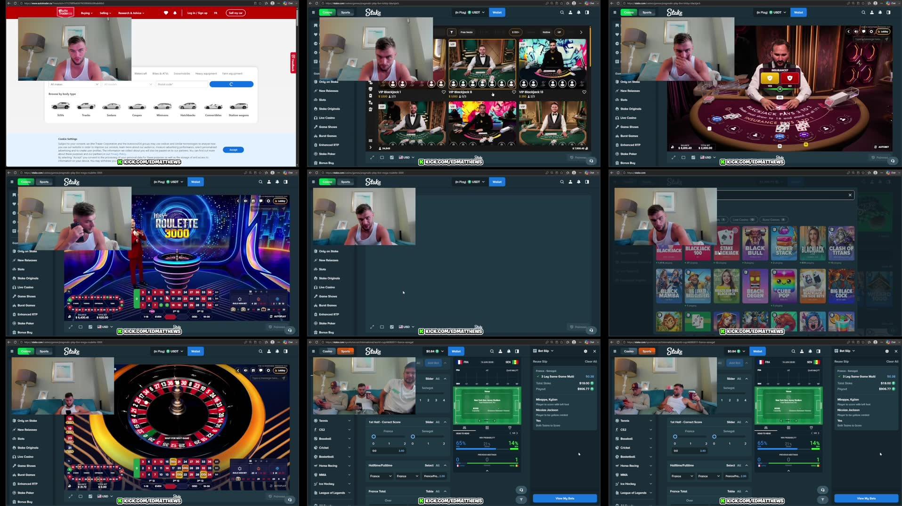The width and height of the screenshot is (902, 506).
Task: Collapse 1st Half - Correct Score, three-man sportsbook panel
Action: [x=445, y=422]
